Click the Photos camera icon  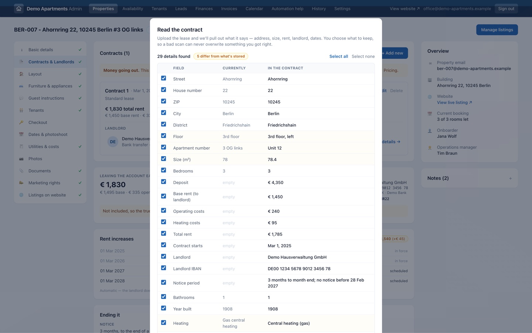21,159
